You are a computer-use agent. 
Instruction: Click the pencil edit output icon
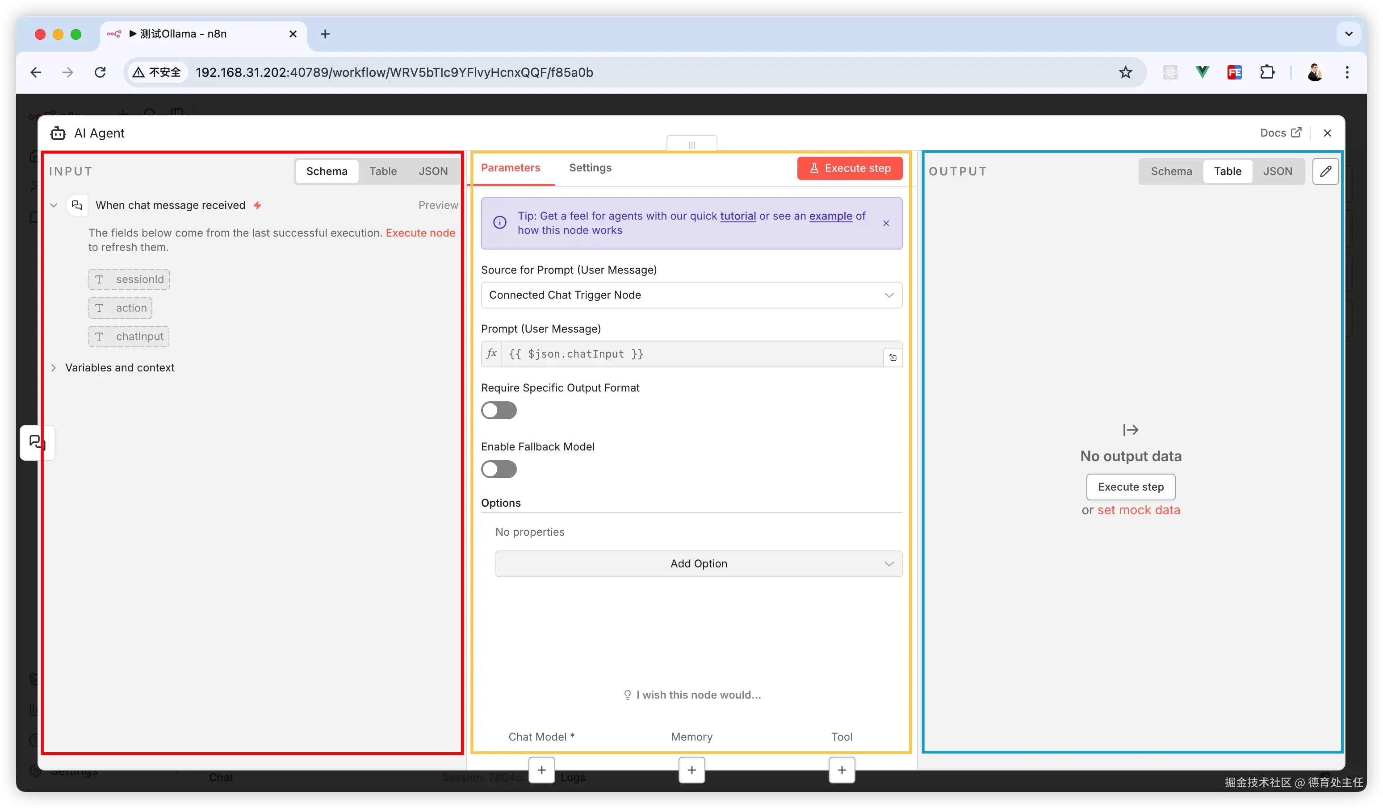click(x=1325, y=171)
